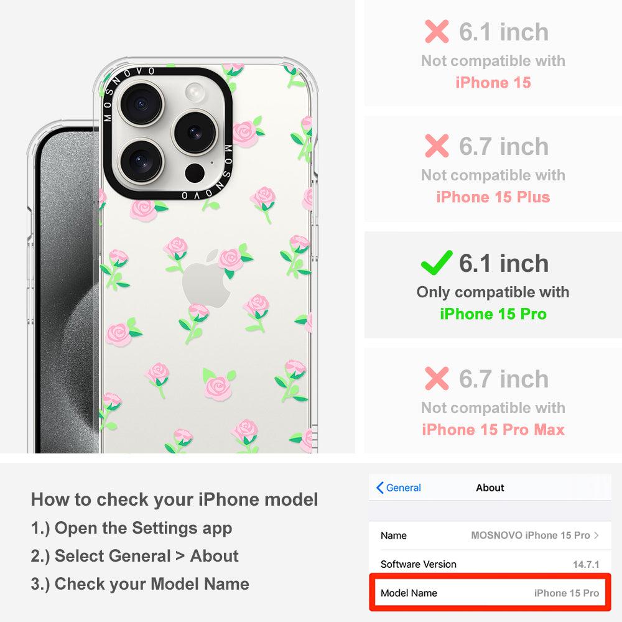Click the iPhone 15 Plus label

pyautogui.click(x=493, y=197)
